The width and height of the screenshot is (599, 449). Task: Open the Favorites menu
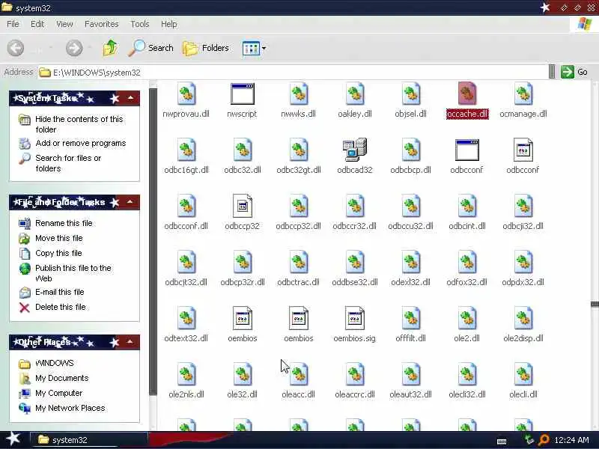[x=102, y=24]
